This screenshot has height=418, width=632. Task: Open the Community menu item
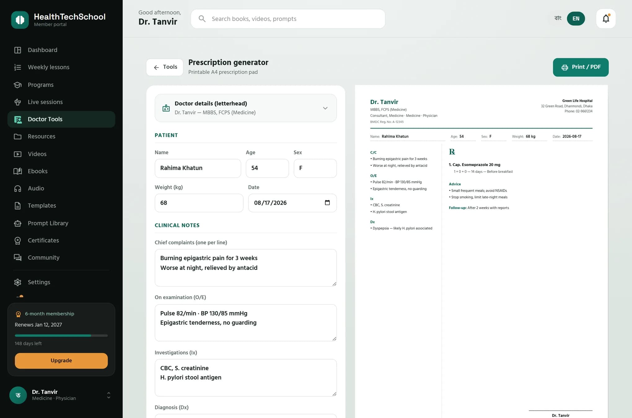point(61,258)
